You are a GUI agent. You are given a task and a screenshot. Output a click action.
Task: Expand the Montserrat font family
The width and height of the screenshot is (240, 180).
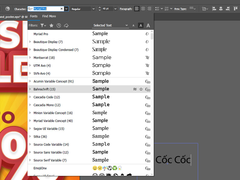coord(30,58)
